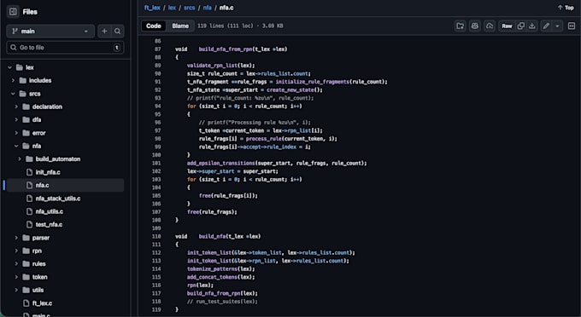This screenshot has width=581, height=317.
Task: Expand the token folder chevron
Action: point(17,277)
